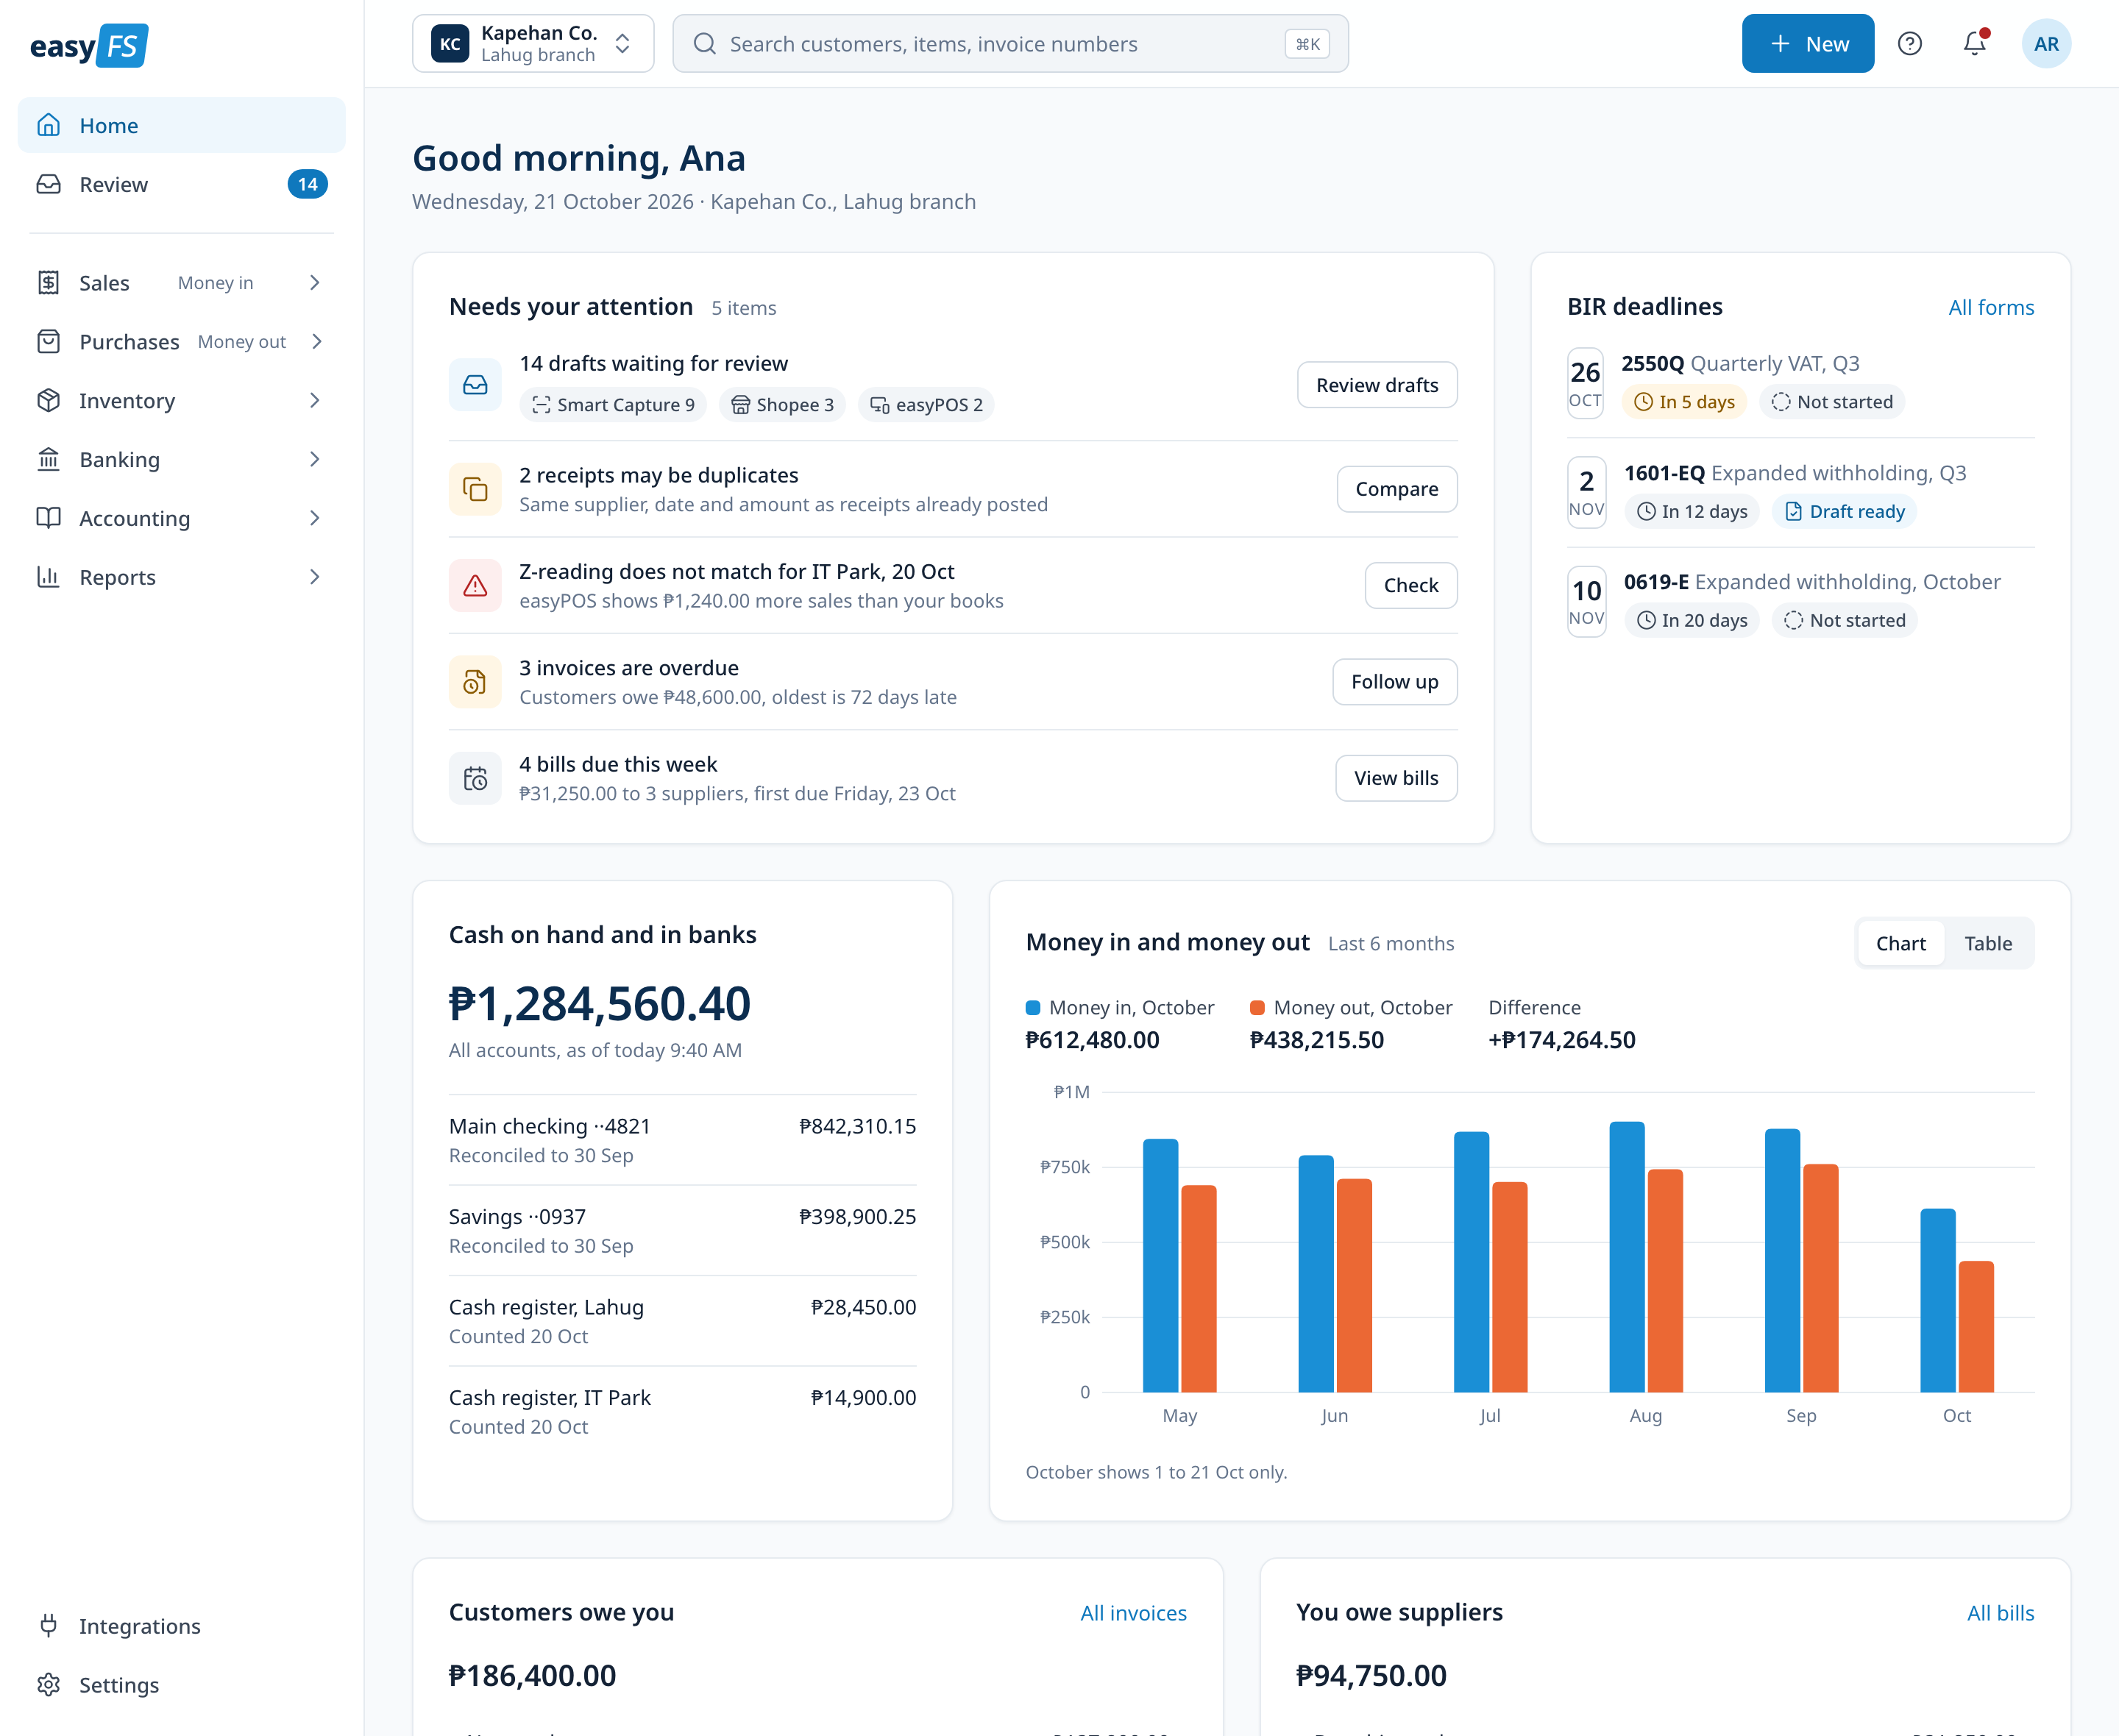Open the Banking section label
The image size is (2119, 1736).
[x=119, y=460]
